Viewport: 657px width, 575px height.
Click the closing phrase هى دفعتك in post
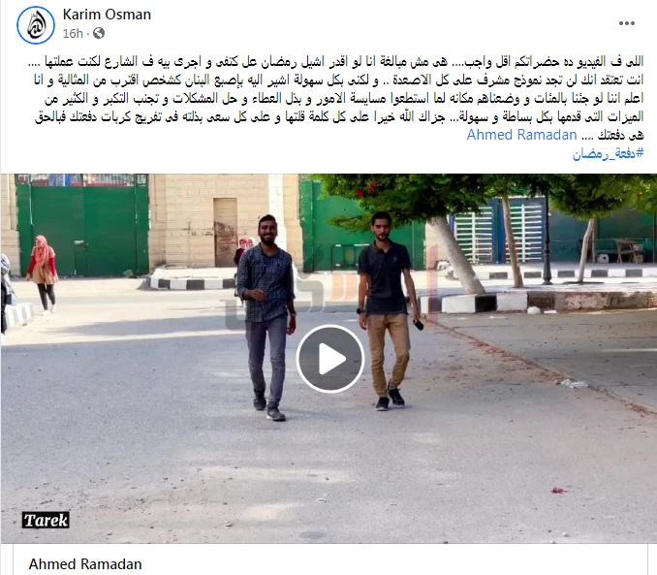click(620, 135)
